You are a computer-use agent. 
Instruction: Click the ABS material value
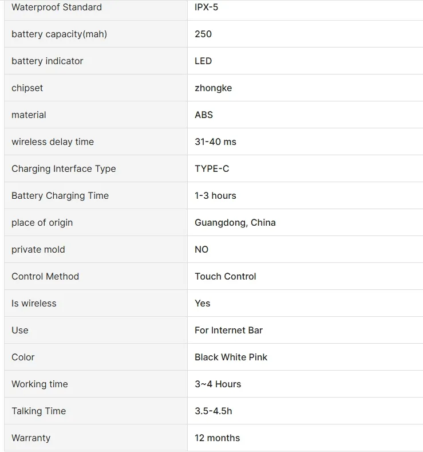point(204,115)
